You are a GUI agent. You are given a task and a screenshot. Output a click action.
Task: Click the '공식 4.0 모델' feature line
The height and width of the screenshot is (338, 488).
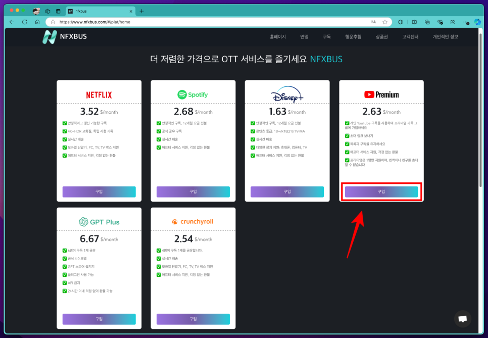point(75,259)
